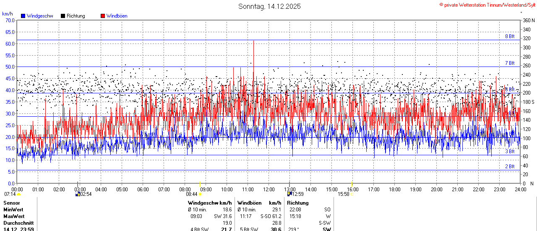Click the Windgeschw maximum value SW 31.6
Image resolution: width=537 pixels, height=231 pixels.
coord(223,216)
